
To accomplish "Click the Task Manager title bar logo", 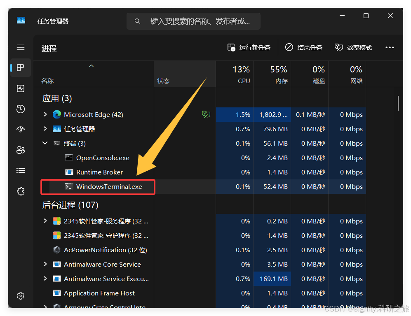I will pos(21,21).
